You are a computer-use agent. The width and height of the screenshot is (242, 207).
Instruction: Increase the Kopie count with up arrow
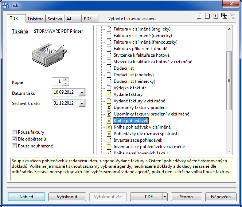(65, 80)
